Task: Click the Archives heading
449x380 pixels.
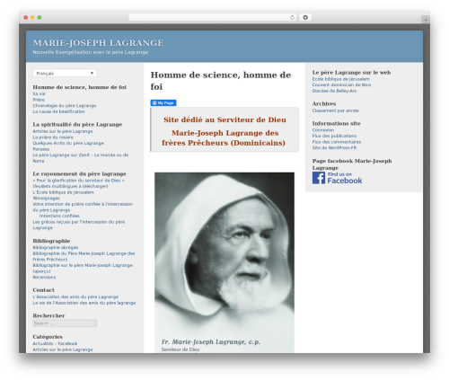Action: 324,103
